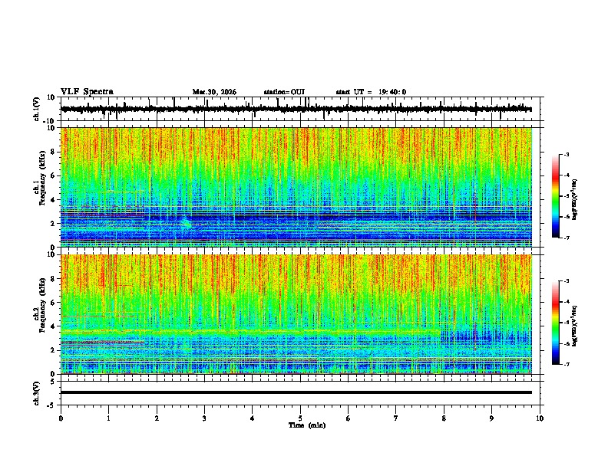This screenshot has width=608, height=469.
Task: Click the "-3" label on ch.2 colorbar
Action: (567, 281)
